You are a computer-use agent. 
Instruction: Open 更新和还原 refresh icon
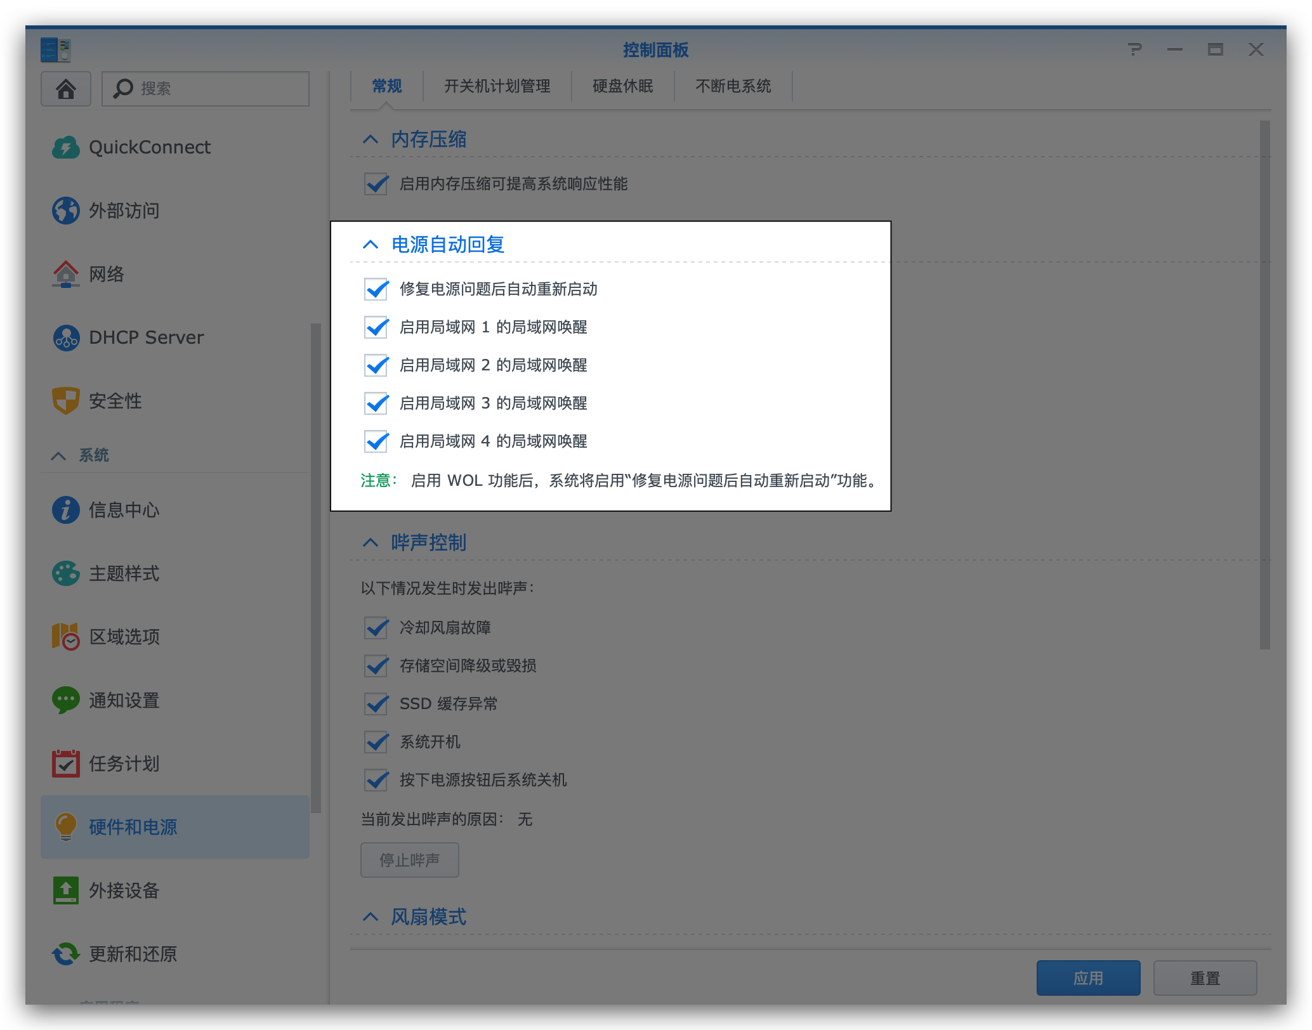tap(66, 954)
